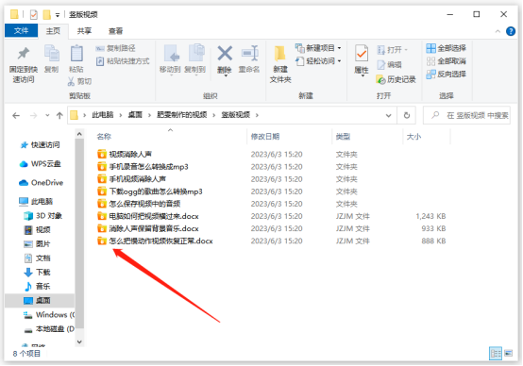The width and height of the screenshot is (523, 366).
Task: Switch to the 查看 ribbon tab
Action: (x=116, y=31)
